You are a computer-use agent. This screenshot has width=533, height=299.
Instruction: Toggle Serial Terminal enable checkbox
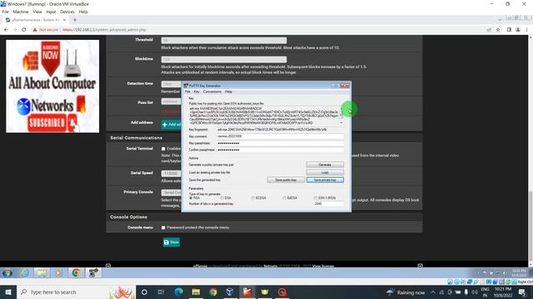[163, 149]
